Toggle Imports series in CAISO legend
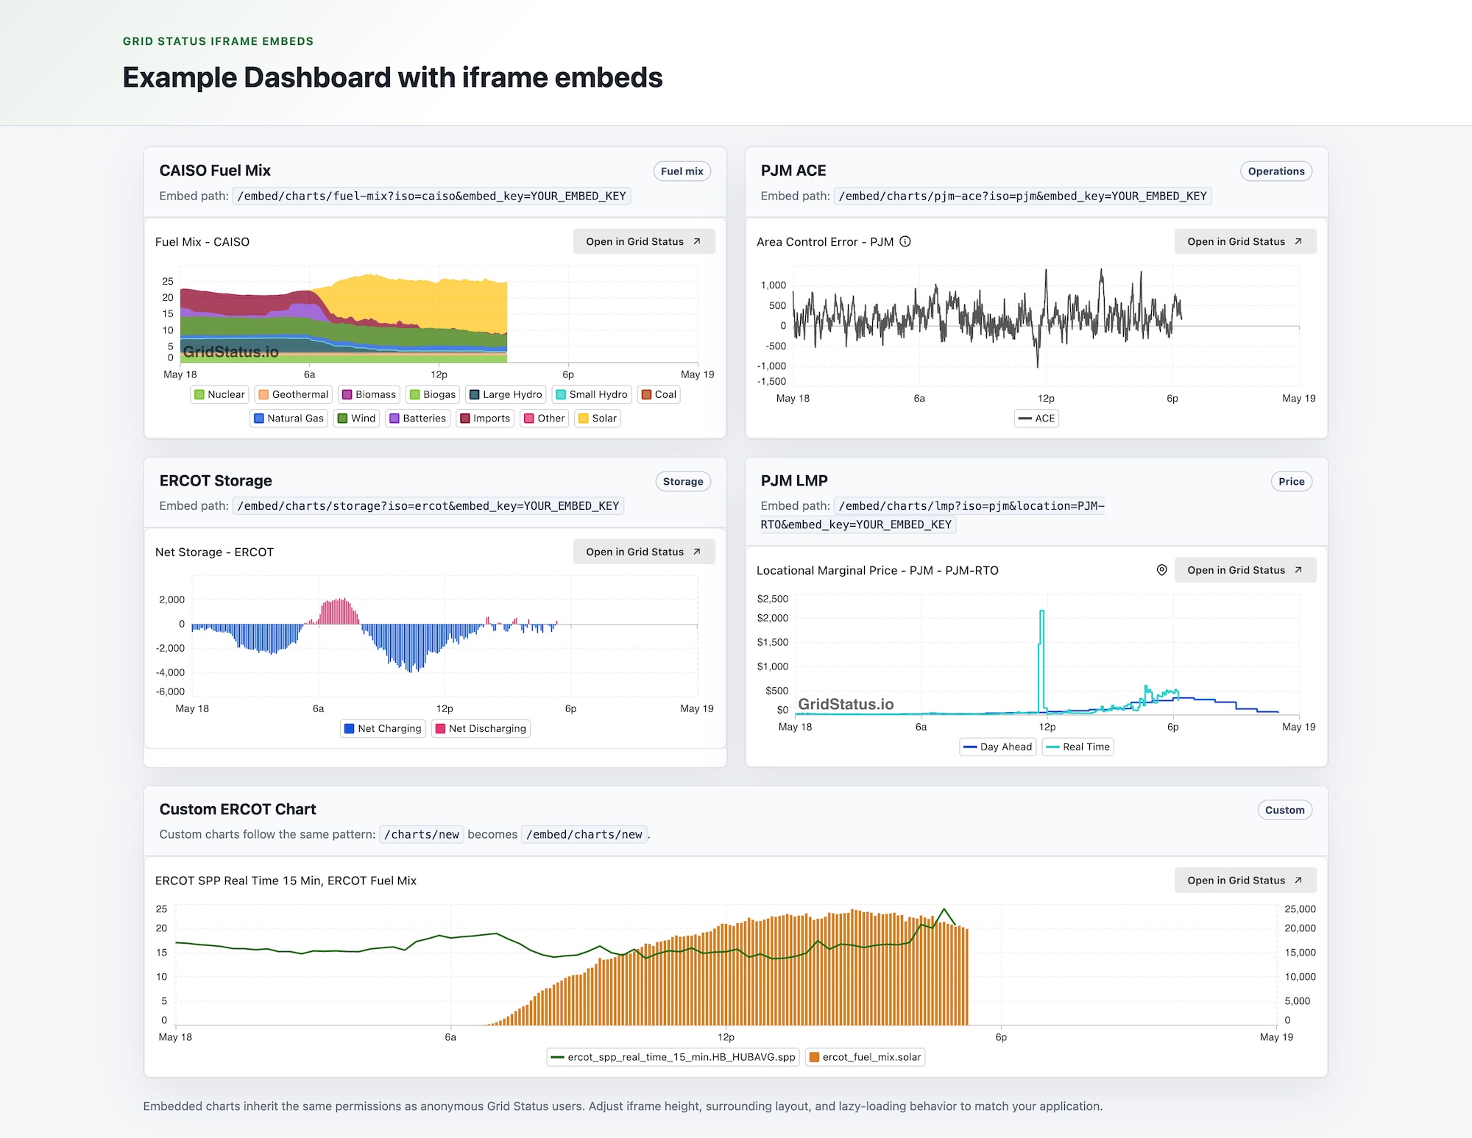Viewport: 1472px width, 1138px height. coord(485,418)
